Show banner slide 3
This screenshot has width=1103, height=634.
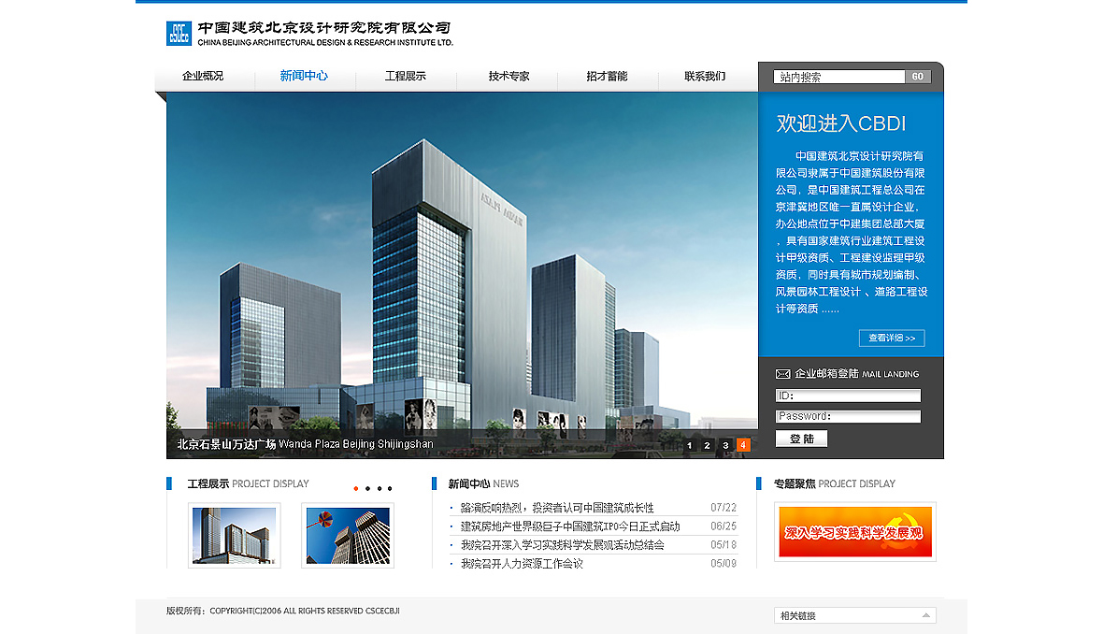725,445
